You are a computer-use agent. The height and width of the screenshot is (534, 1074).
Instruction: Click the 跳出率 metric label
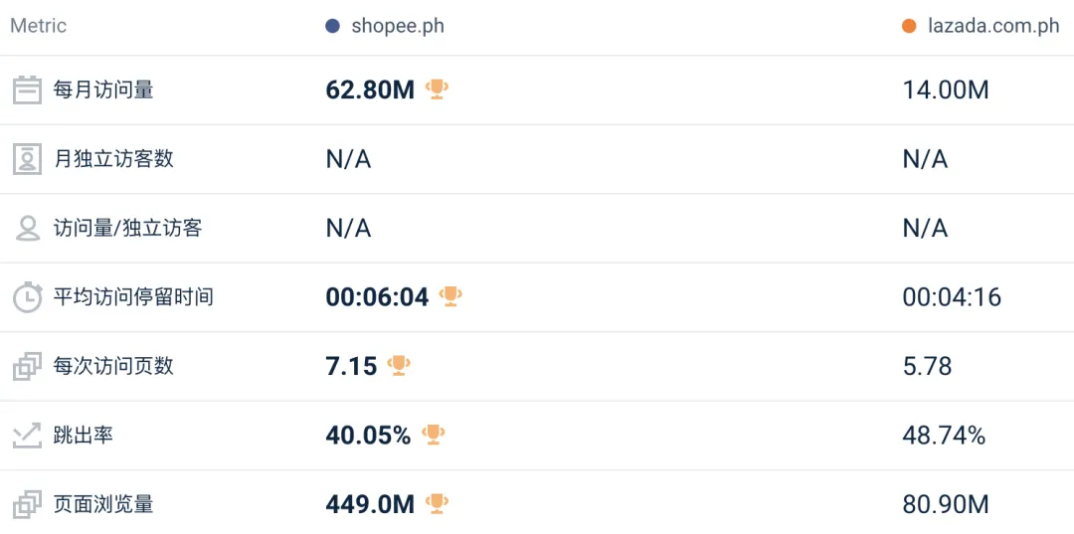[x=84, y=436]
